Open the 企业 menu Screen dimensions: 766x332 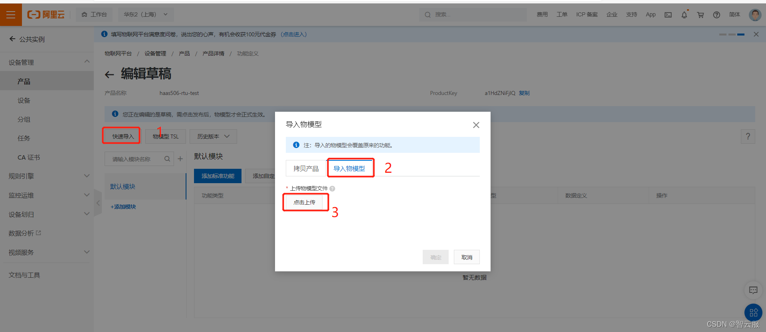point(612,14)
